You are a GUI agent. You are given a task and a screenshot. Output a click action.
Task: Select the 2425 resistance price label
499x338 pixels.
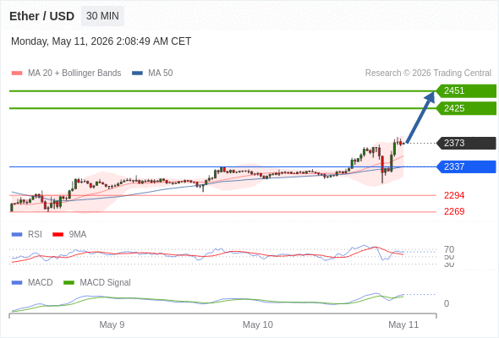tap(466, 108)
